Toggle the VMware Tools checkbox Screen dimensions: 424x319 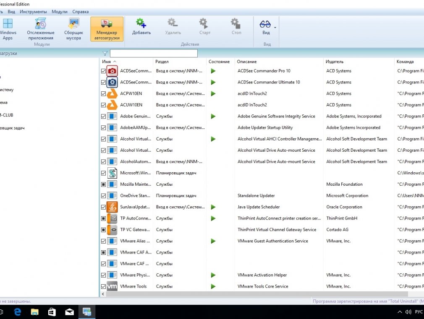point(103,287)
